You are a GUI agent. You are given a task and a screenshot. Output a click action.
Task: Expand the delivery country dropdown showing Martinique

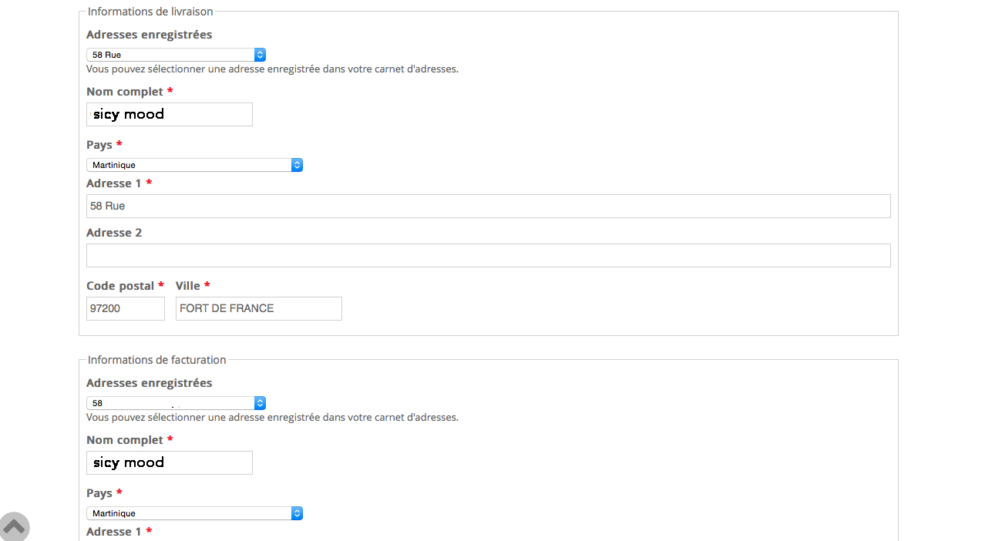(x=194, y=165)
